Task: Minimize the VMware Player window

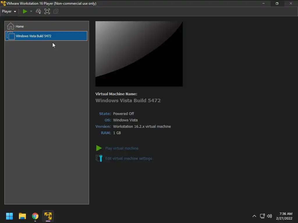Action: tap(263, 3)
